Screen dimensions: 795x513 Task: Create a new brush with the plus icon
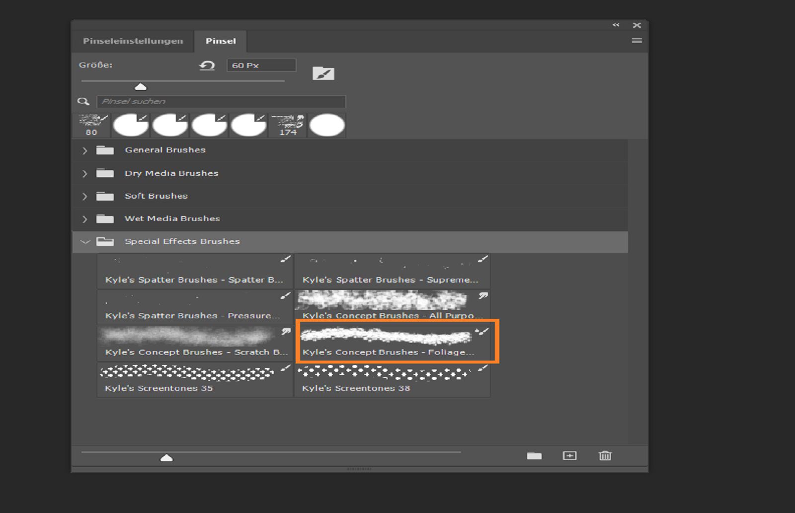tap(569, 455)
